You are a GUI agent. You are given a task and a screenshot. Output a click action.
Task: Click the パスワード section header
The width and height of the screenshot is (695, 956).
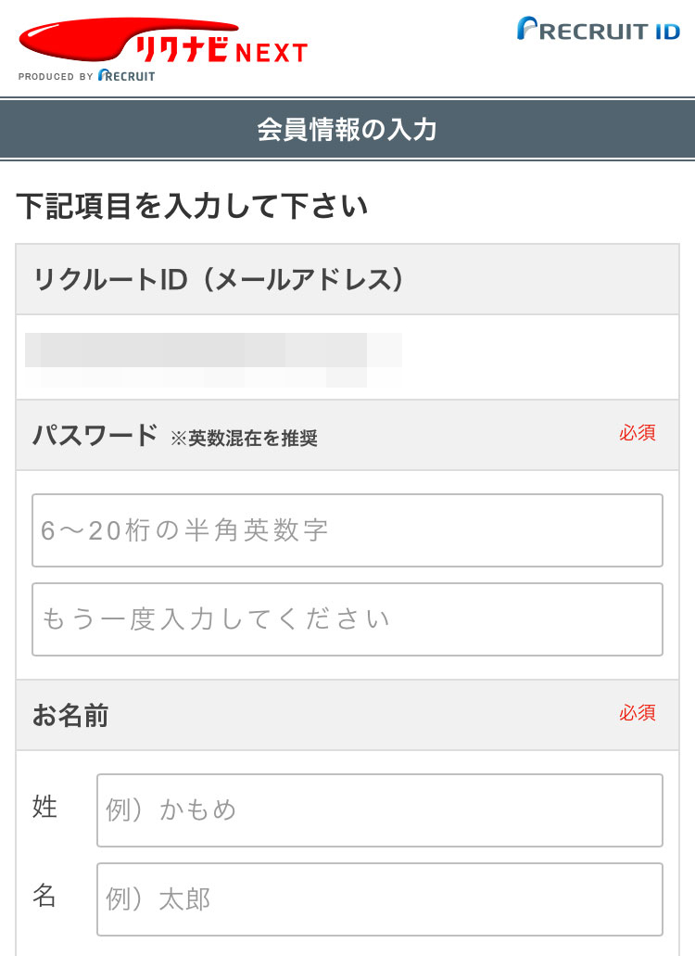(347, 435)
